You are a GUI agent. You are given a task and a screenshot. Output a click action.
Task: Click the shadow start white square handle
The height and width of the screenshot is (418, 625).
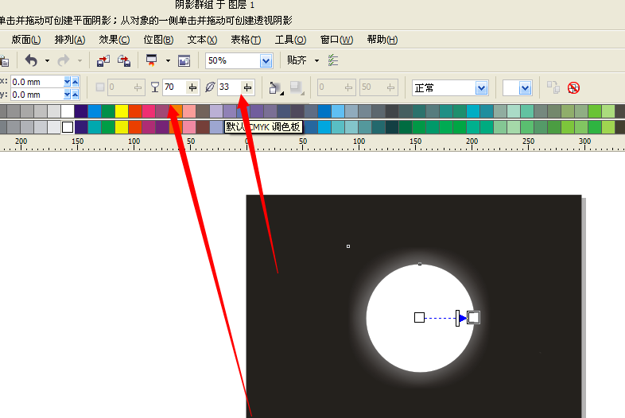[x=419, y=318]
